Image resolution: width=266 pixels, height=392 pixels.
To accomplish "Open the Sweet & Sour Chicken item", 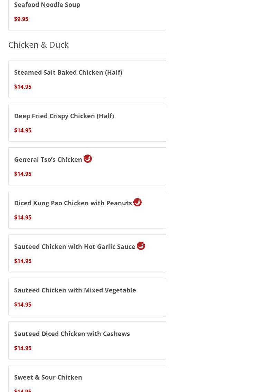I will coord(48,377).
